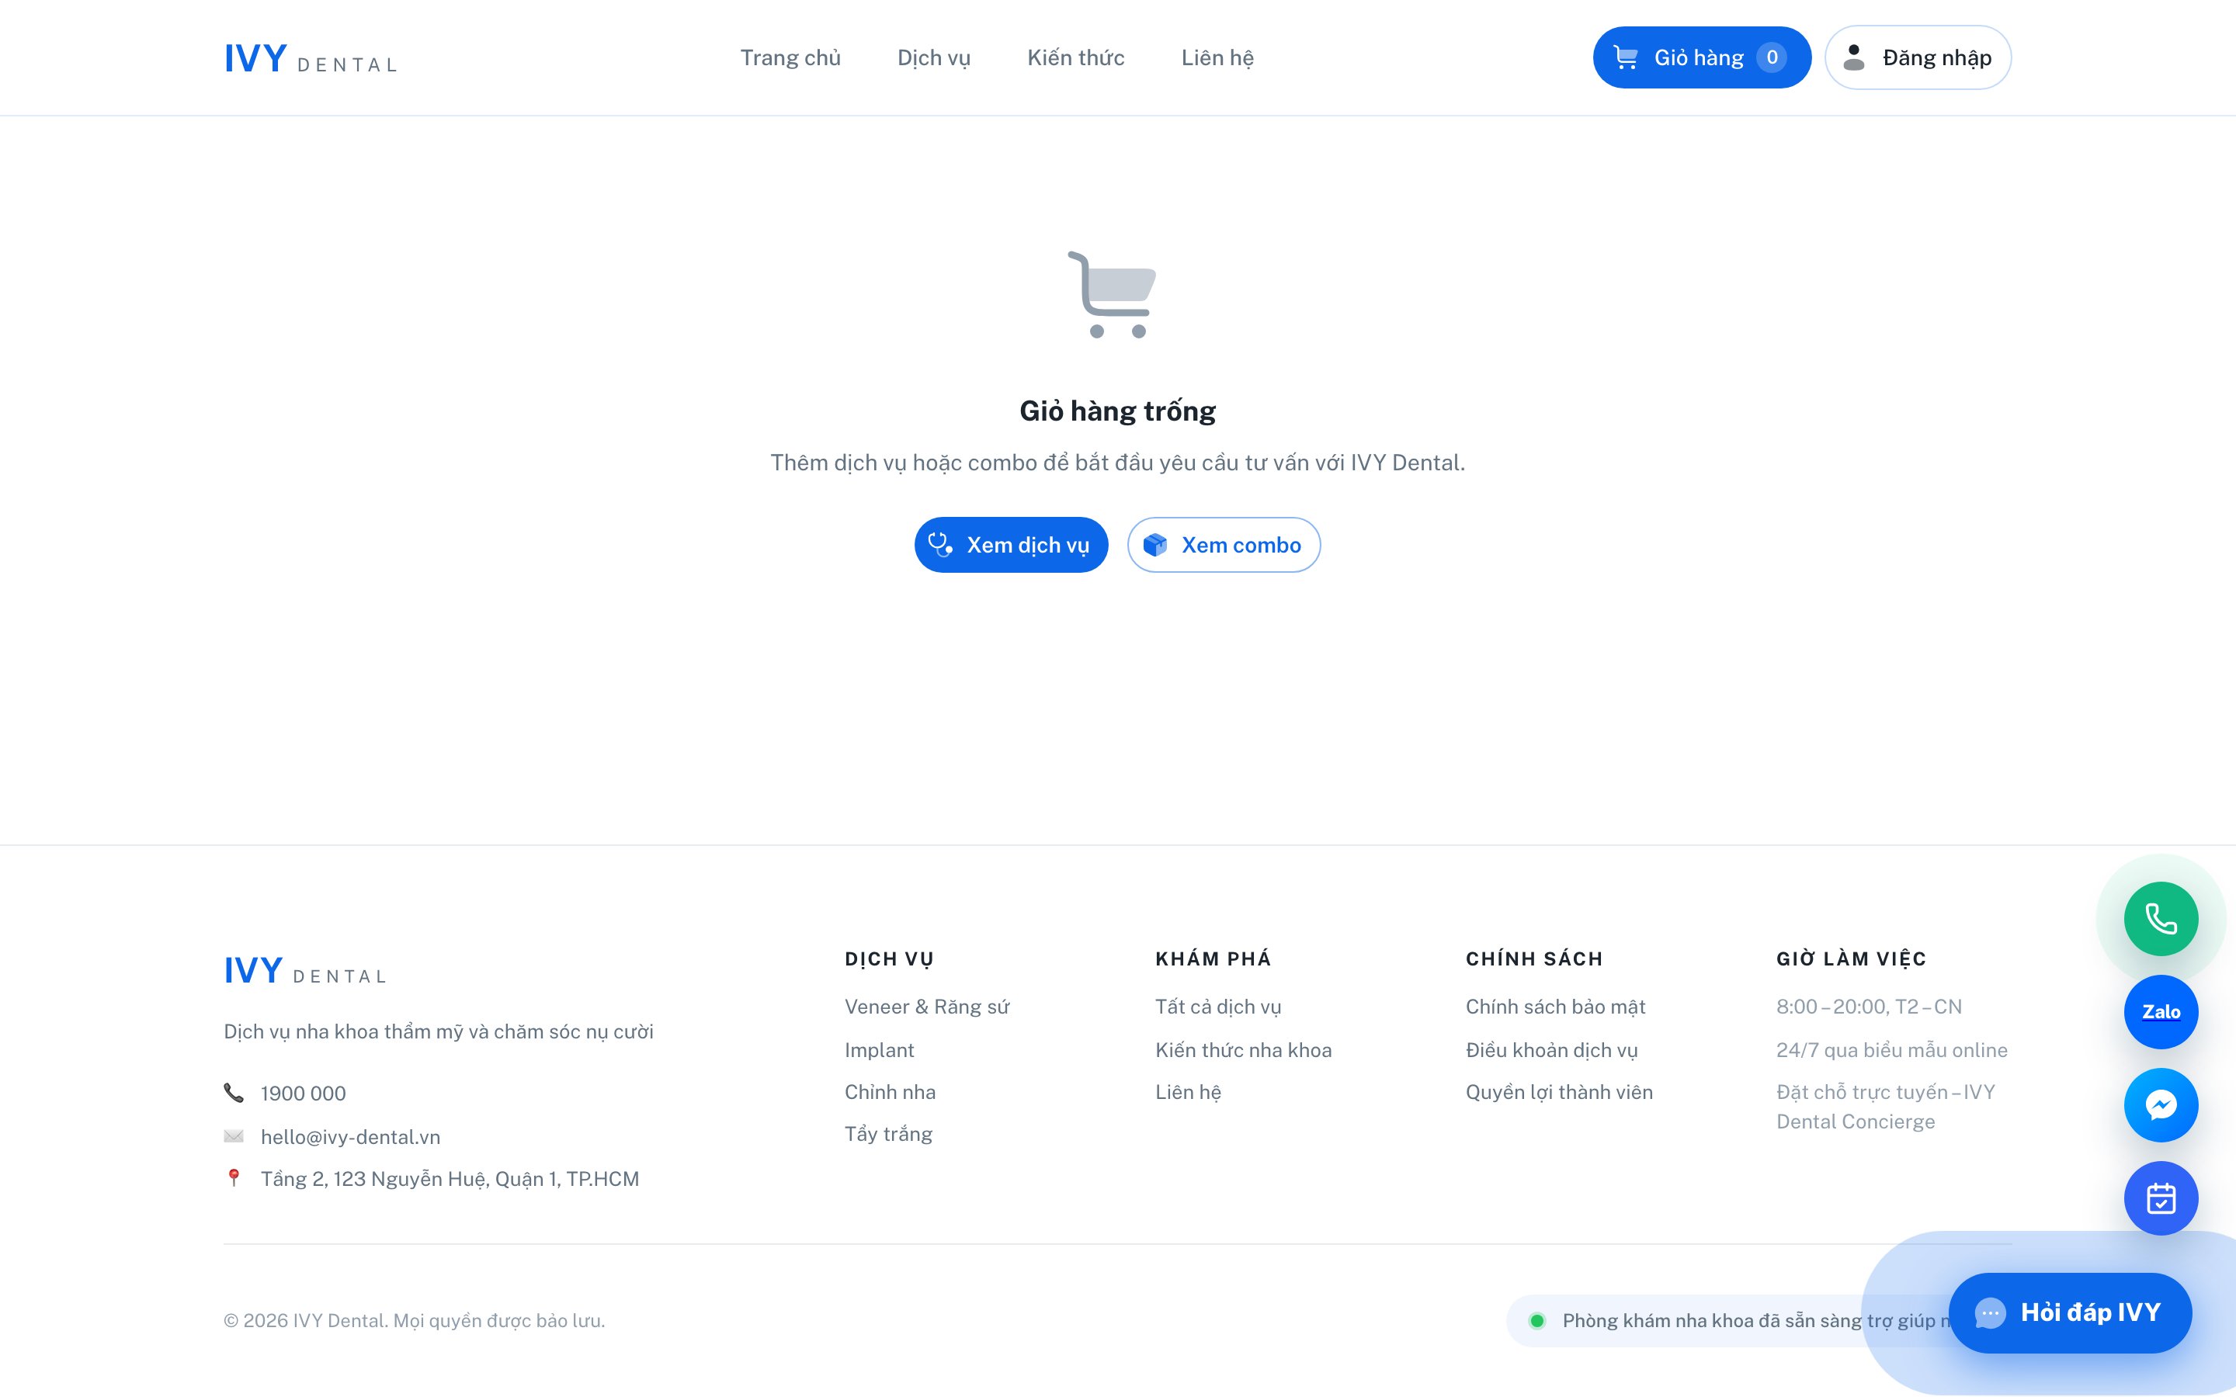
Task: Click the KHÁM PHÁ footer column heading
Action: point(1213,959)
